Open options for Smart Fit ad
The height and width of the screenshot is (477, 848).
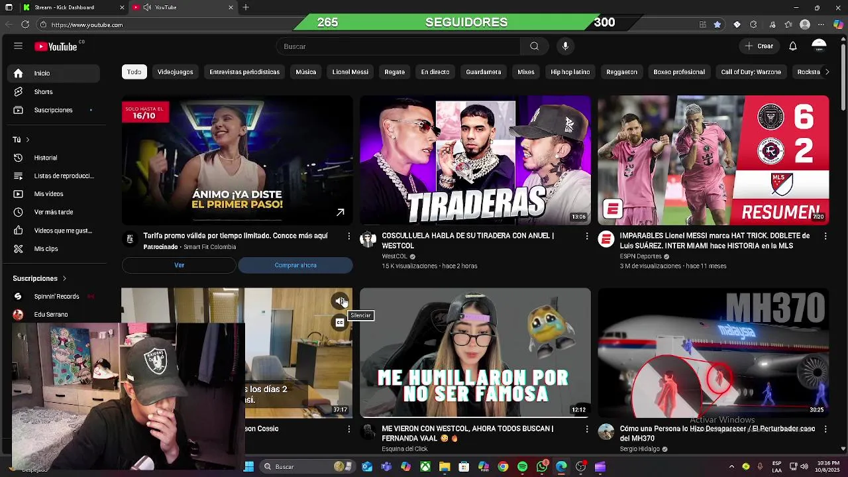pyautogui.click(x=348, y=236)
